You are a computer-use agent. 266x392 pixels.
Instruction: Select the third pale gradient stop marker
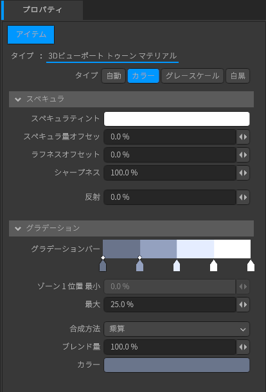[177, 266]
